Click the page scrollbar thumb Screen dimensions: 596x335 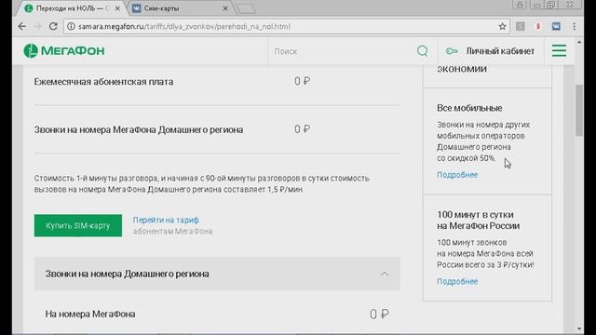coord(579,110)
